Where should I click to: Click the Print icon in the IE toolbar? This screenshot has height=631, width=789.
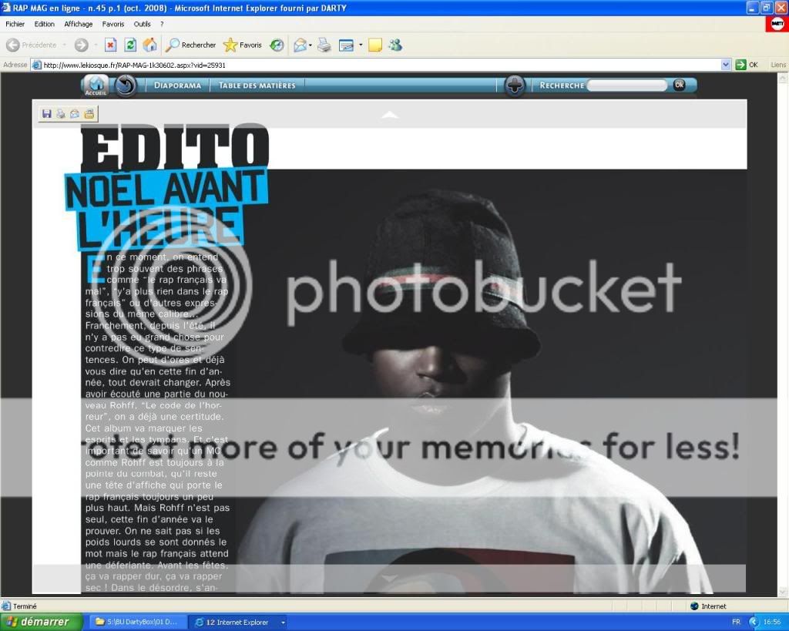tap(324, 45)
